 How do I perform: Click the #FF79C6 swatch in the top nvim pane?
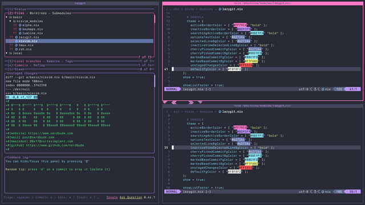[240, 25]
